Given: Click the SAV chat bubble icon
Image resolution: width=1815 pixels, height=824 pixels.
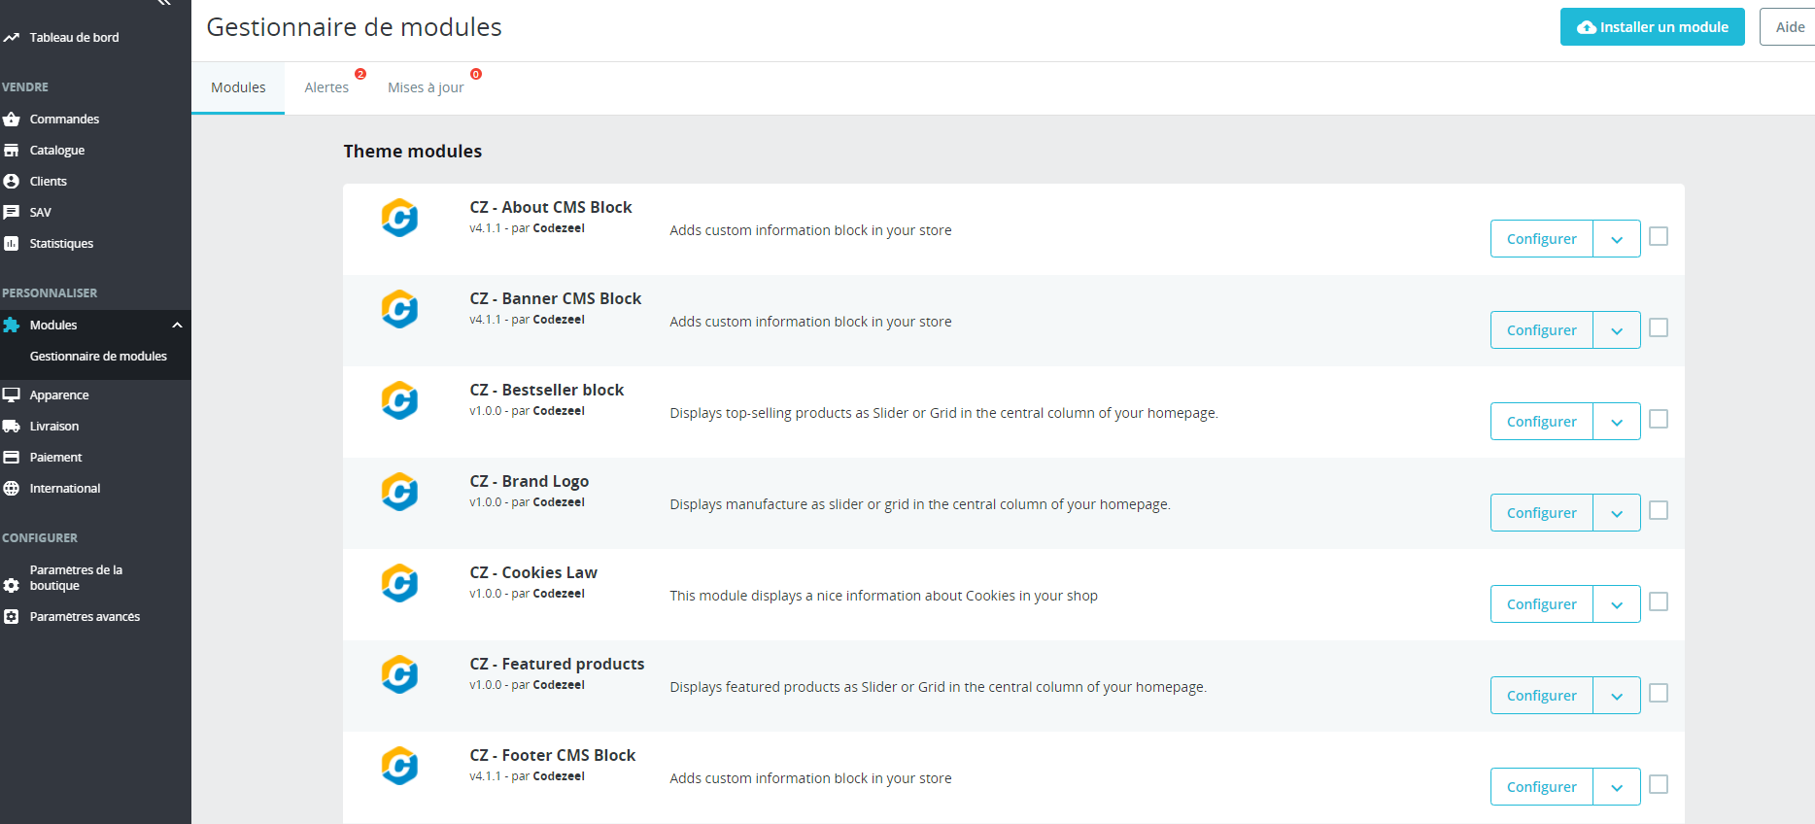Looking at the screenshot, I should [x=12, y=213].
